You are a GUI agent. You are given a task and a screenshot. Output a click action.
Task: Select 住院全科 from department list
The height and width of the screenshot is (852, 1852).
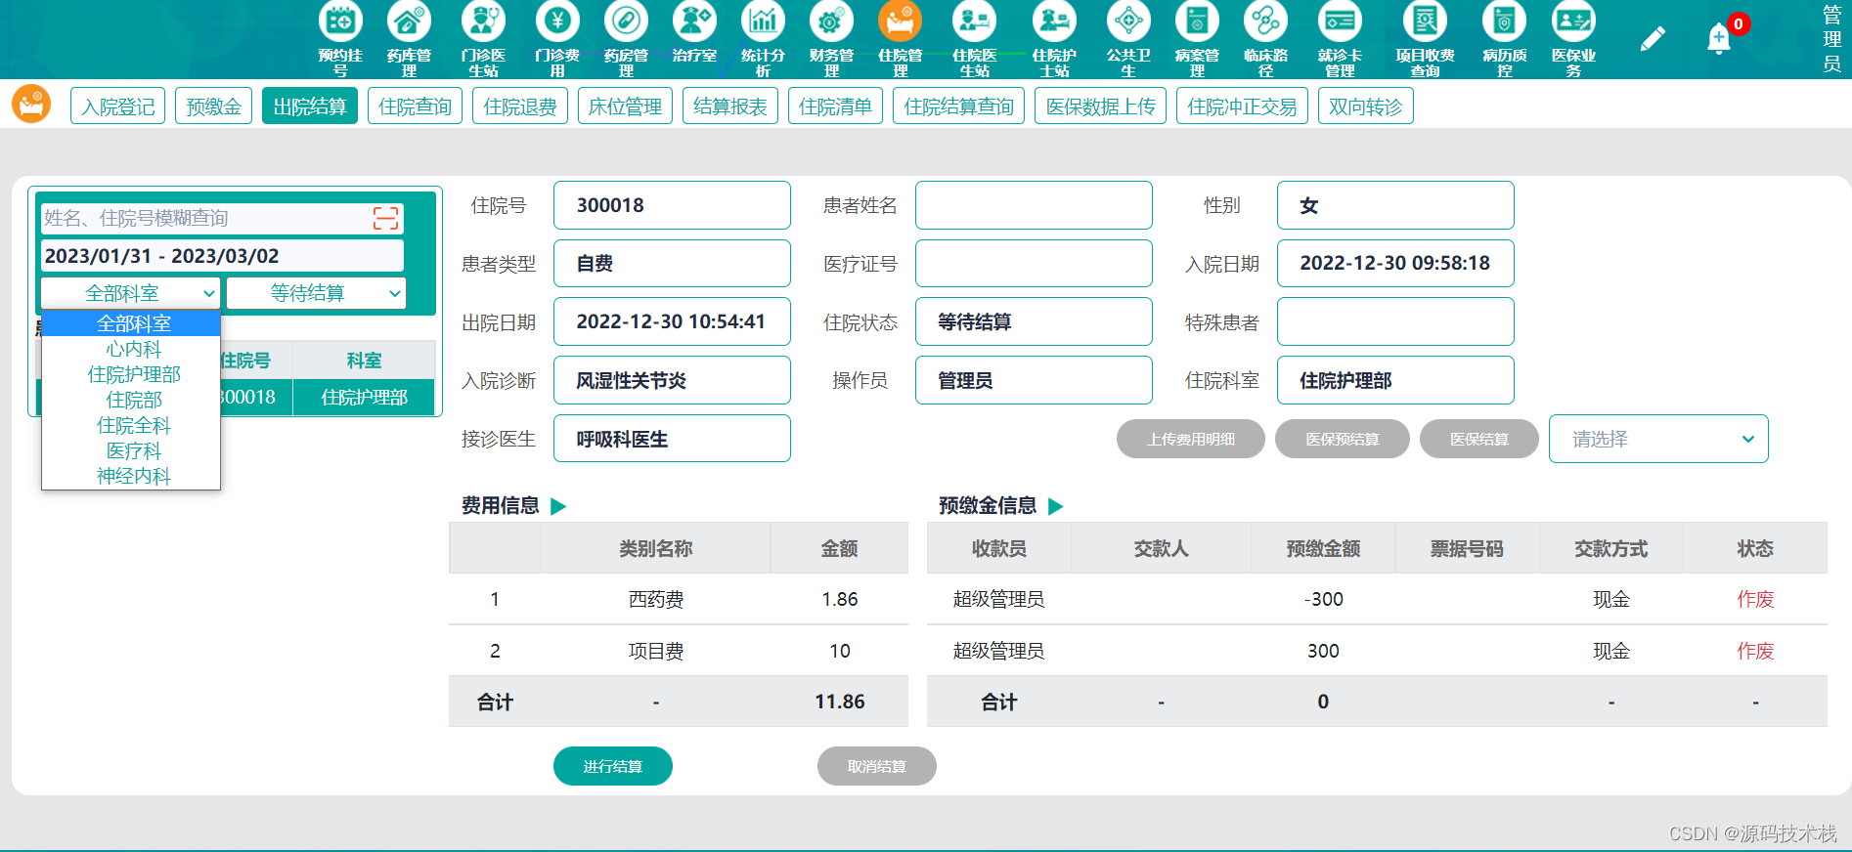point(133,425)
